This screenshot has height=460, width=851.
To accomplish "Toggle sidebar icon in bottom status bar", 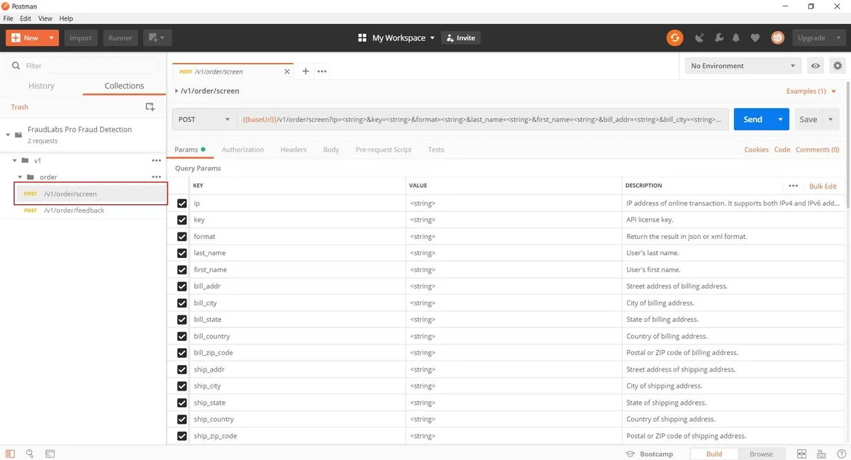I will point(10,454).
